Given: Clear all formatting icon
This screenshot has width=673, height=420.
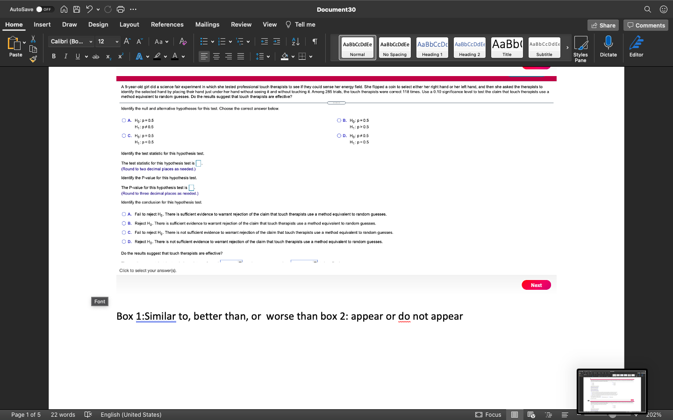Looking at the screenshot, I should [183, 42].
